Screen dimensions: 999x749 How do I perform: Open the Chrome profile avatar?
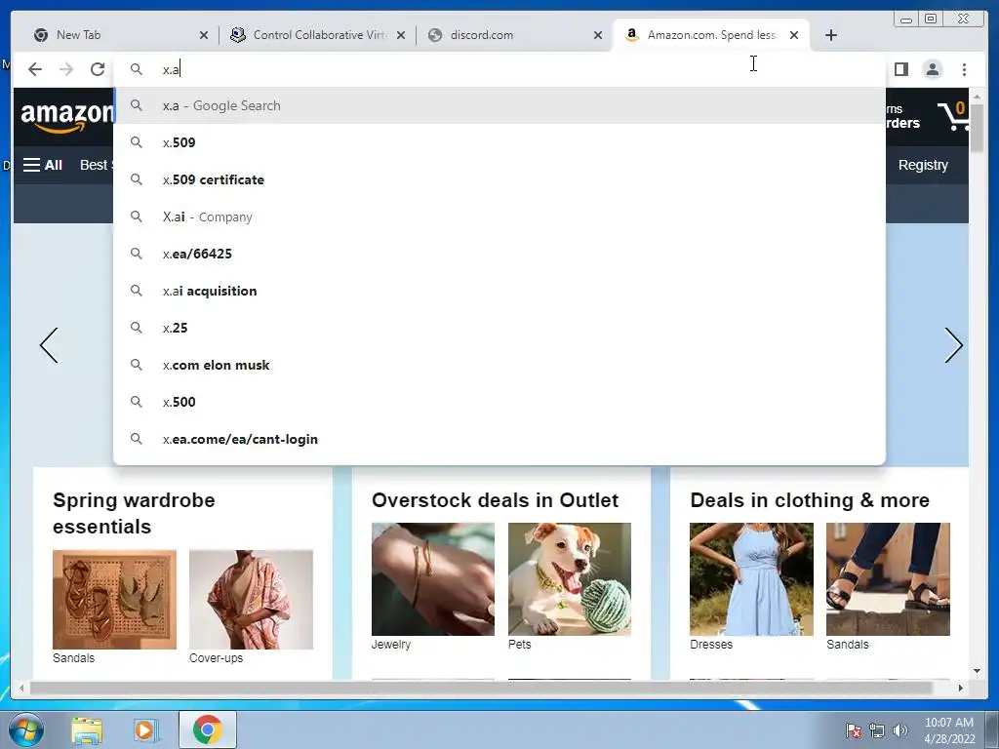point(933,69)
